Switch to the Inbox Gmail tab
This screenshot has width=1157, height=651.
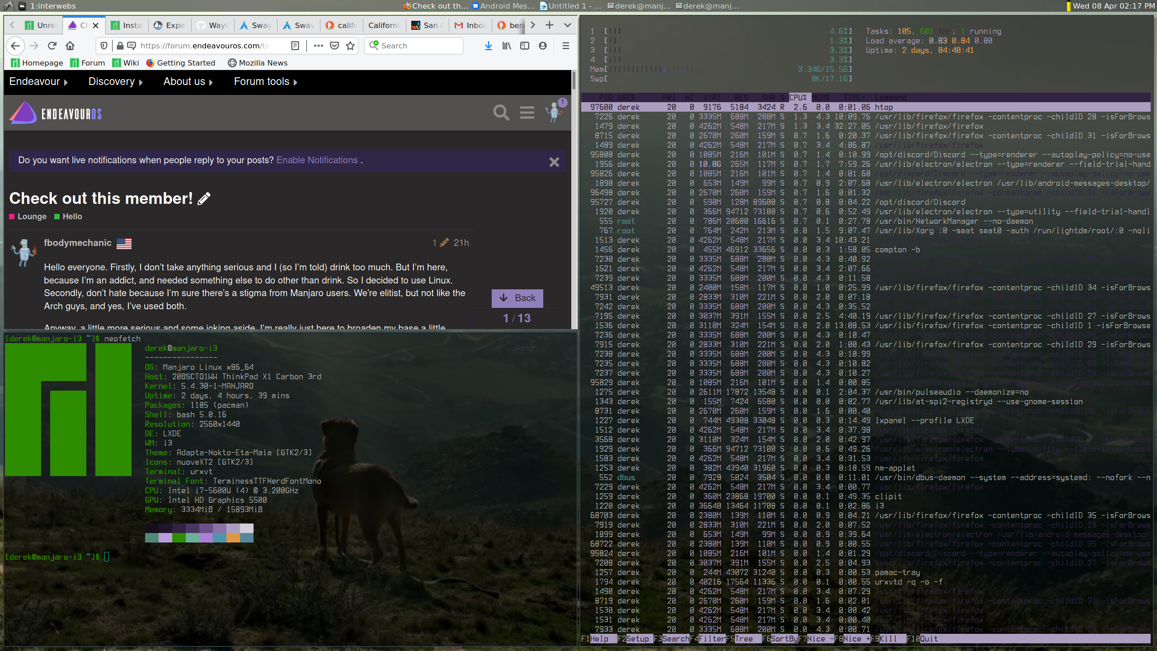click(471, 25)
